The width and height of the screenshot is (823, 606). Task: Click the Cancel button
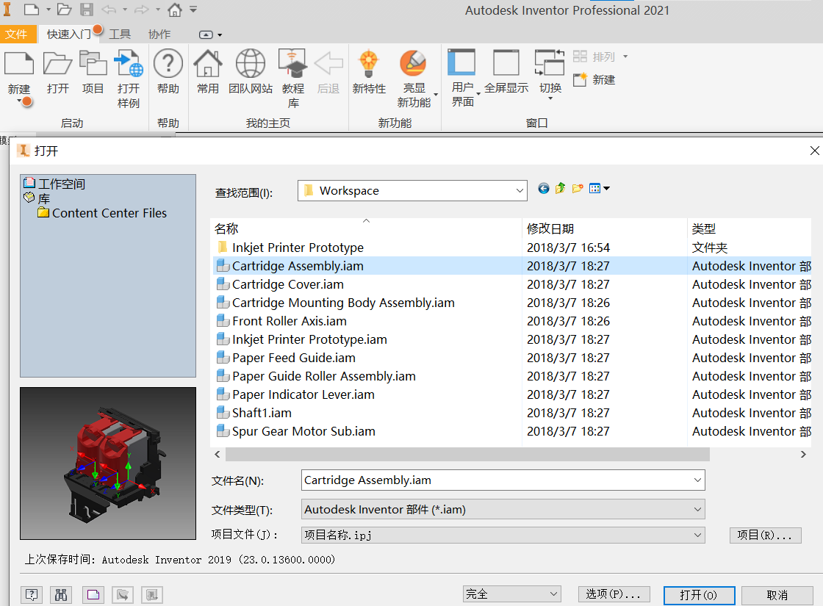[x=777, y=595]
